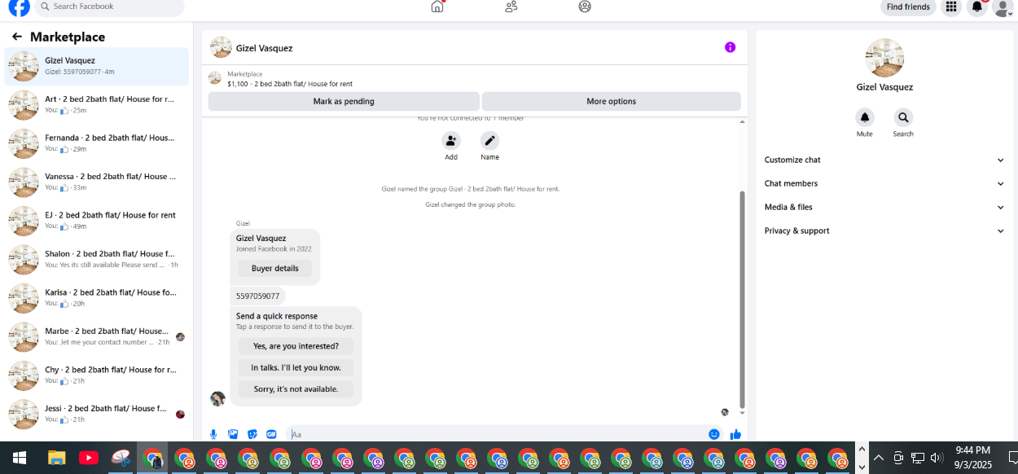This screenshot has width=1018, height=474.
Task: Go to the Home feed icon
Action: (x=437, y=7)
